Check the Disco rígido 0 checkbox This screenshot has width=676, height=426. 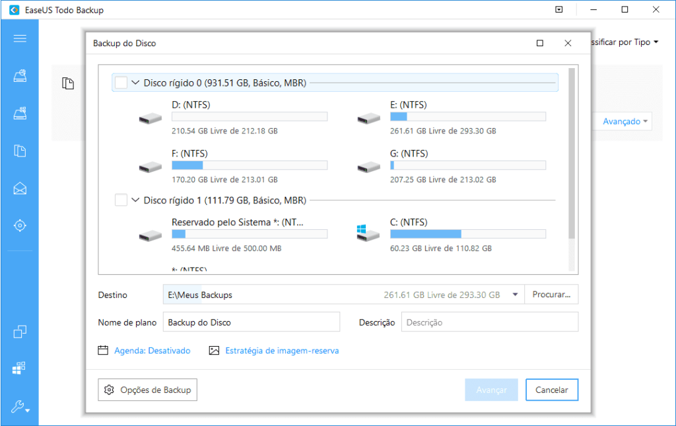point(121,83)
